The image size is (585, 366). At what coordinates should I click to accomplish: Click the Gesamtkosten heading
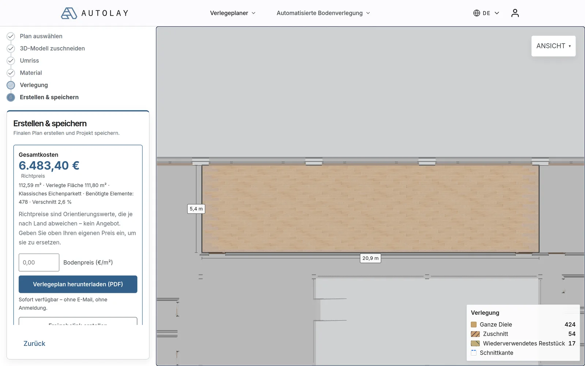38,155
